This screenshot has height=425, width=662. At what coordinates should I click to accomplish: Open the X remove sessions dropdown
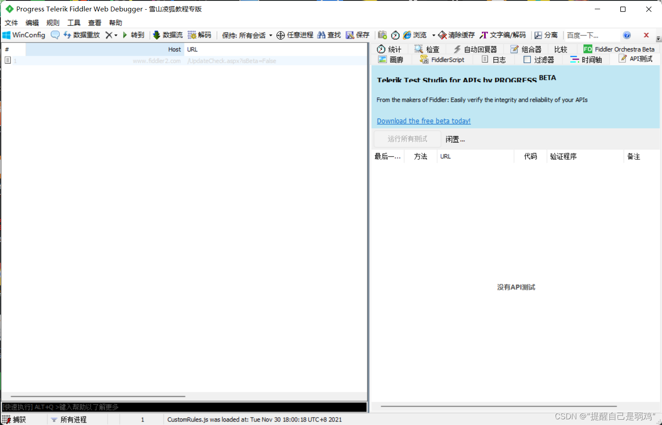pyautogui.click(x=116, y=35)
